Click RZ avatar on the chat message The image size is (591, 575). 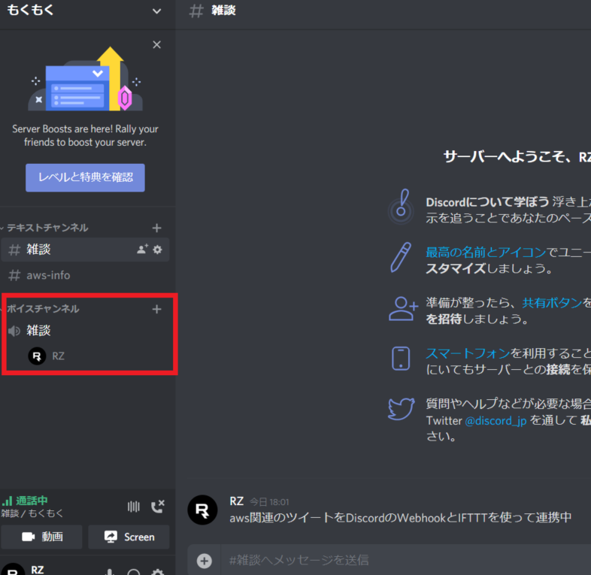tap(202, 510)
